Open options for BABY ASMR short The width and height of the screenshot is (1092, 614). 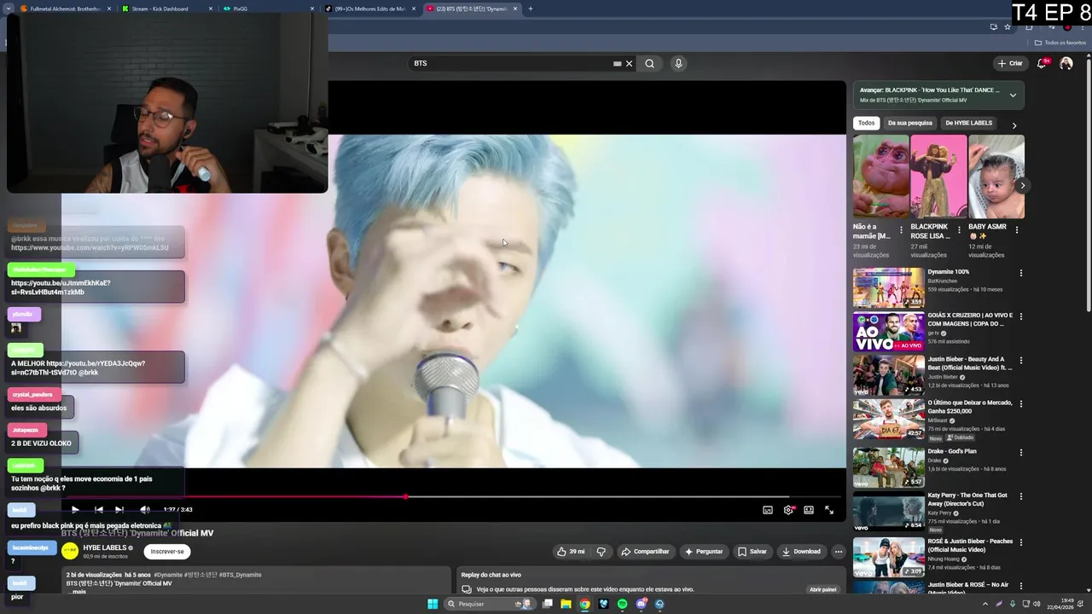pyautogui.click(x=1016, y=230)
